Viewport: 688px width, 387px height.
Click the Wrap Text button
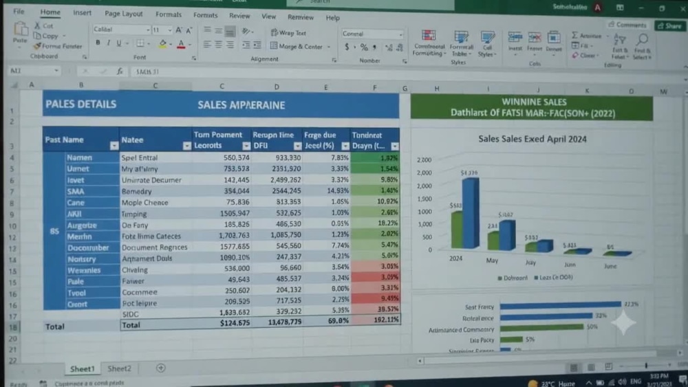288,33
